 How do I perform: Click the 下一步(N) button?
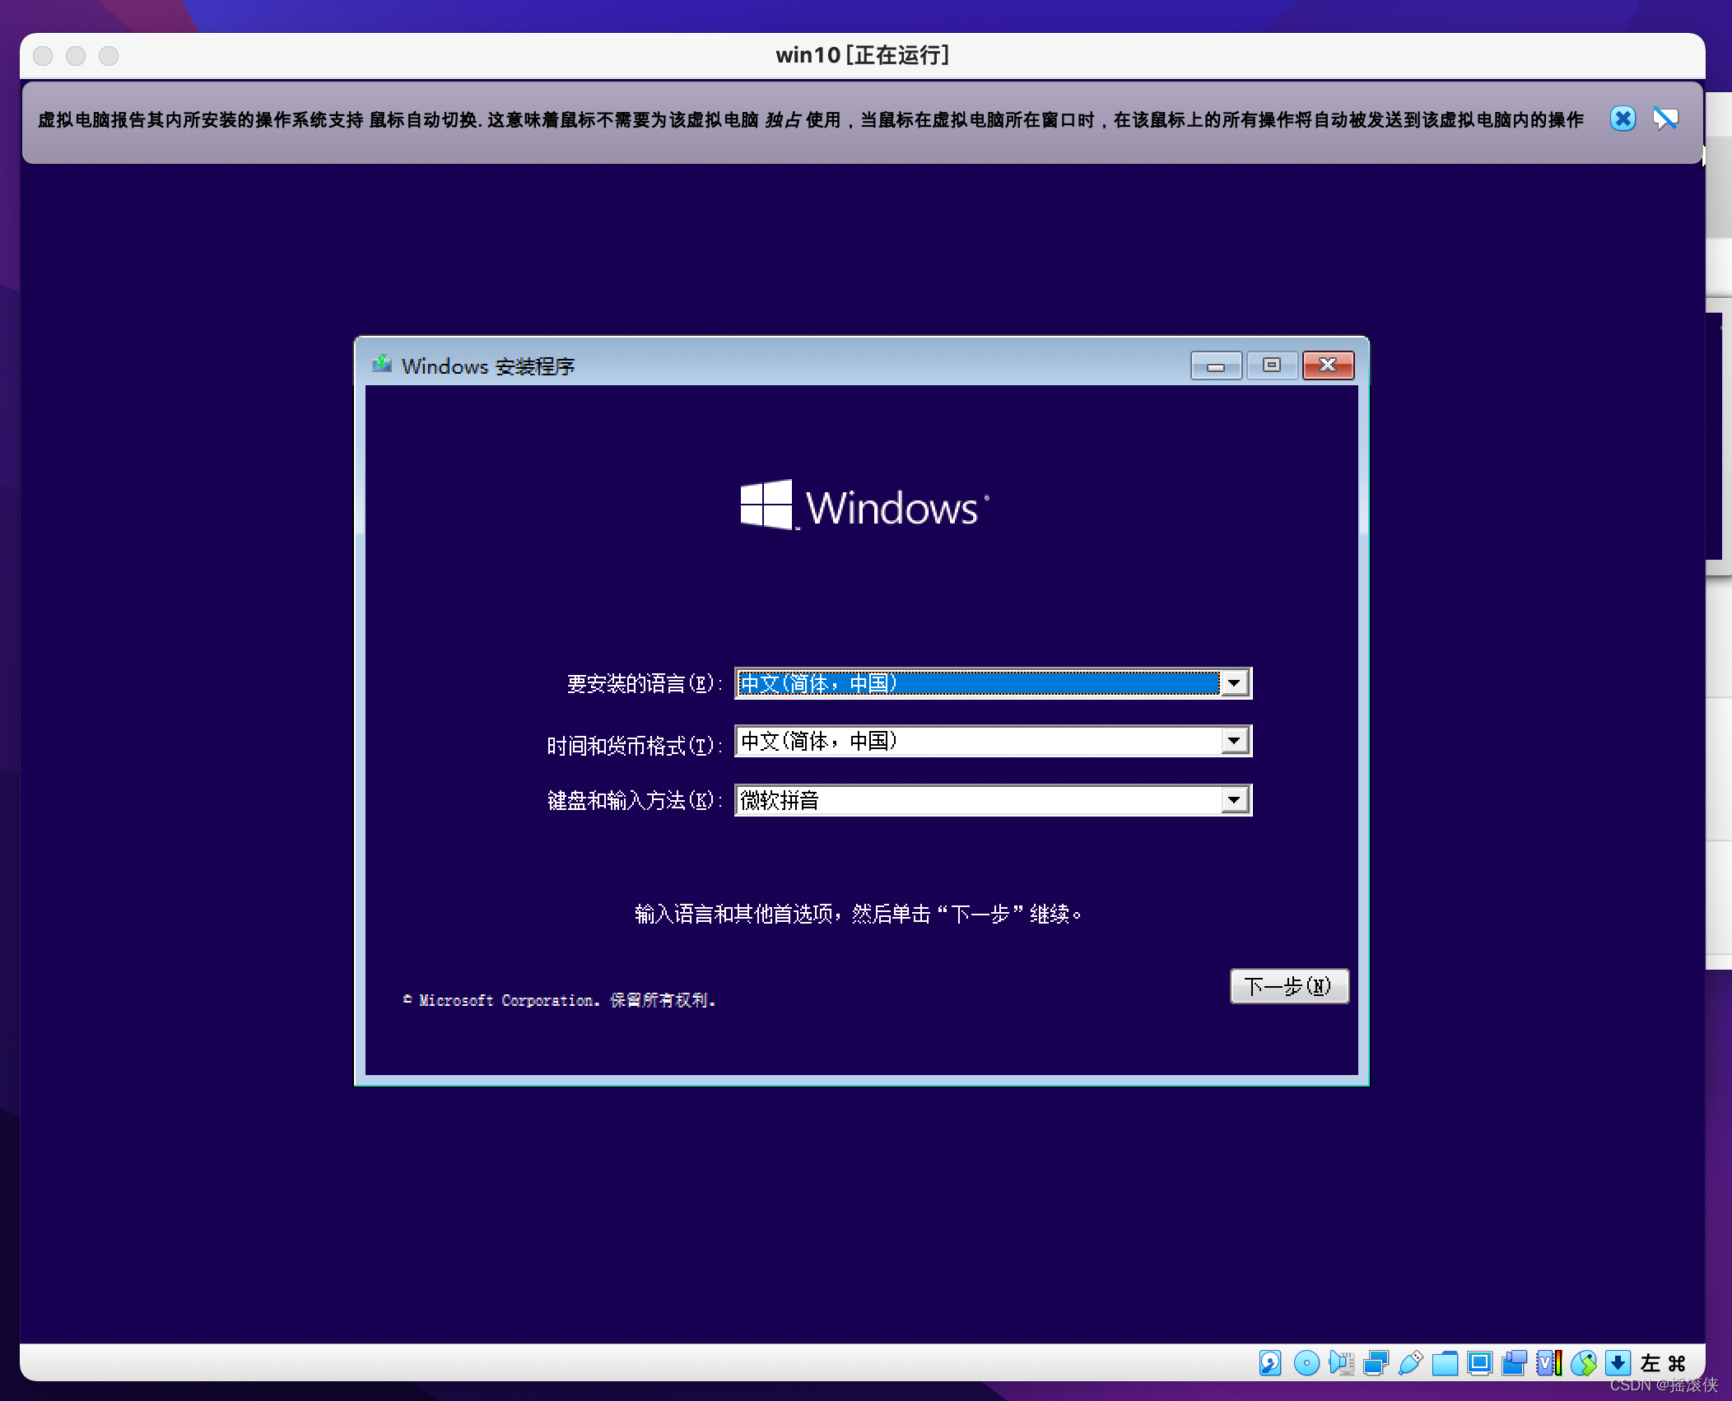[x=1289, y=986]
